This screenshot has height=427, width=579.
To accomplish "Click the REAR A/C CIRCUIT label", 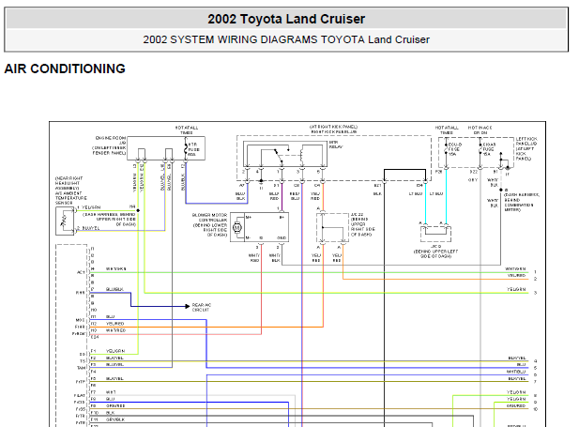I will [202, 307].
